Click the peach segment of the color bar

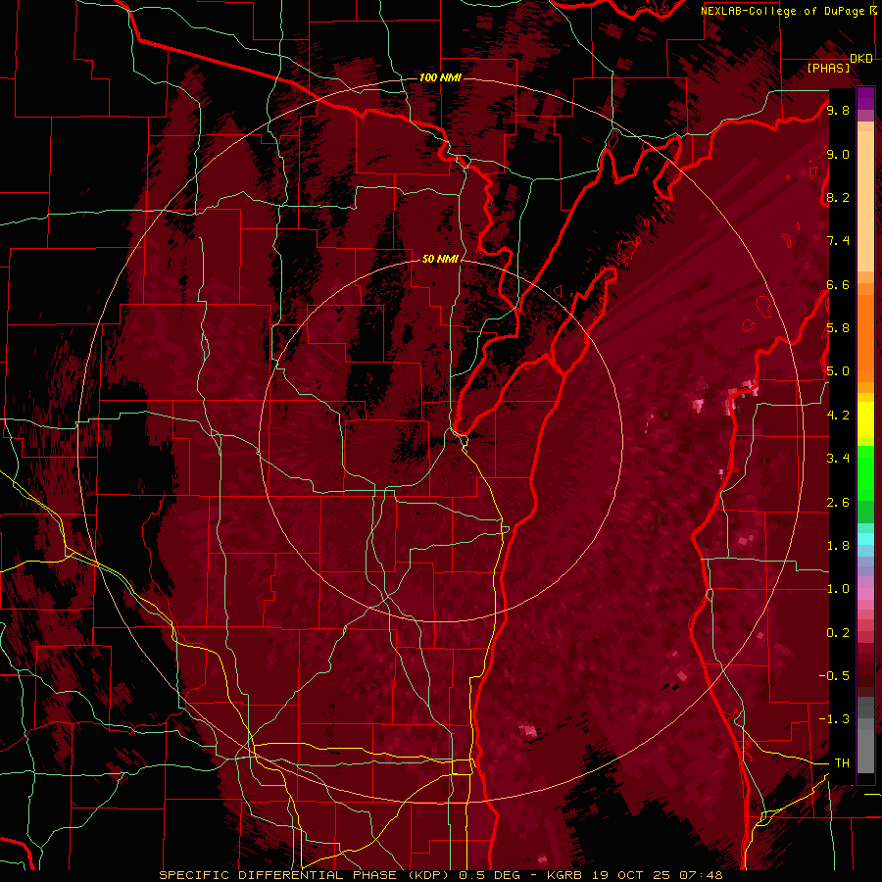tap(865, 201)
